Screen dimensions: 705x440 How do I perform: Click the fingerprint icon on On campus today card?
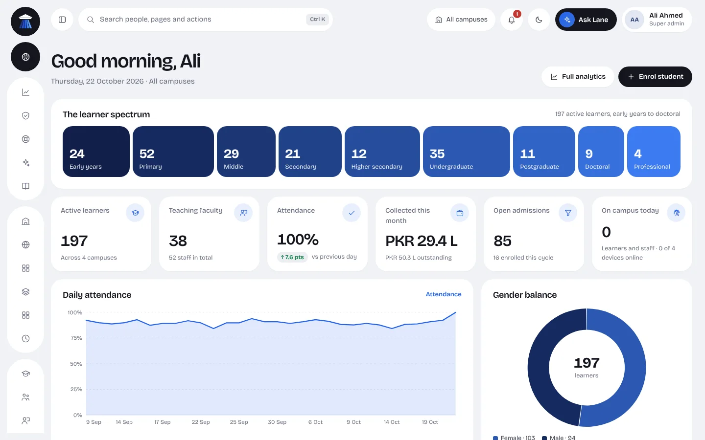click(676, 213)
